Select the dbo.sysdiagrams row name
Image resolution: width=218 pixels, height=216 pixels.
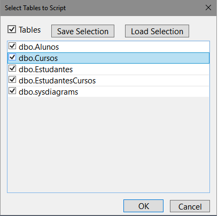(x=49, y=92)
